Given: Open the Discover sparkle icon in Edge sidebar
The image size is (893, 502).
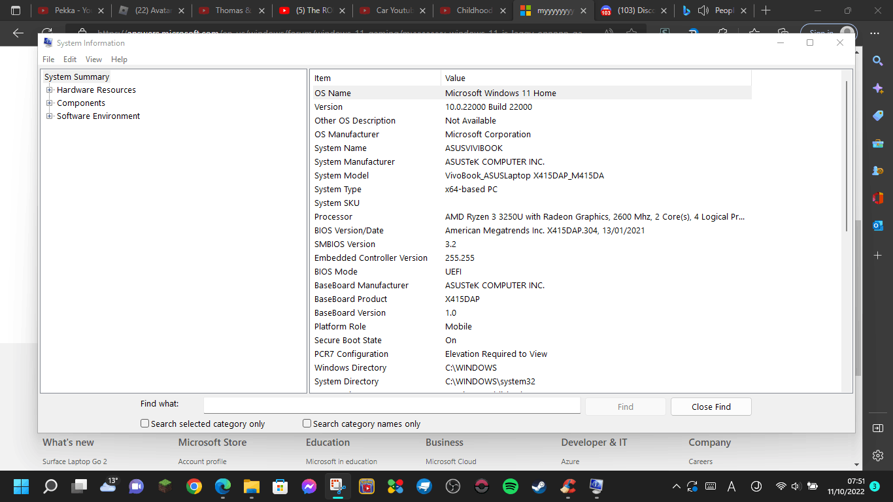Looking at the screenshot, I should [878, 88].
